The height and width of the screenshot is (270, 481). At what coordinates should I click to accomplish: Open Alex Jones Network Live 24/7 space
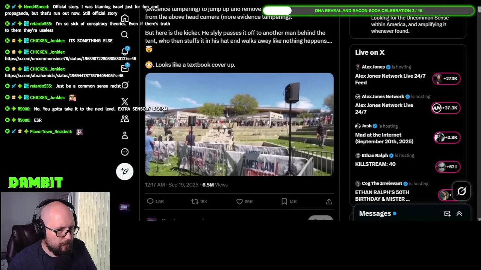tap(384, 108)
